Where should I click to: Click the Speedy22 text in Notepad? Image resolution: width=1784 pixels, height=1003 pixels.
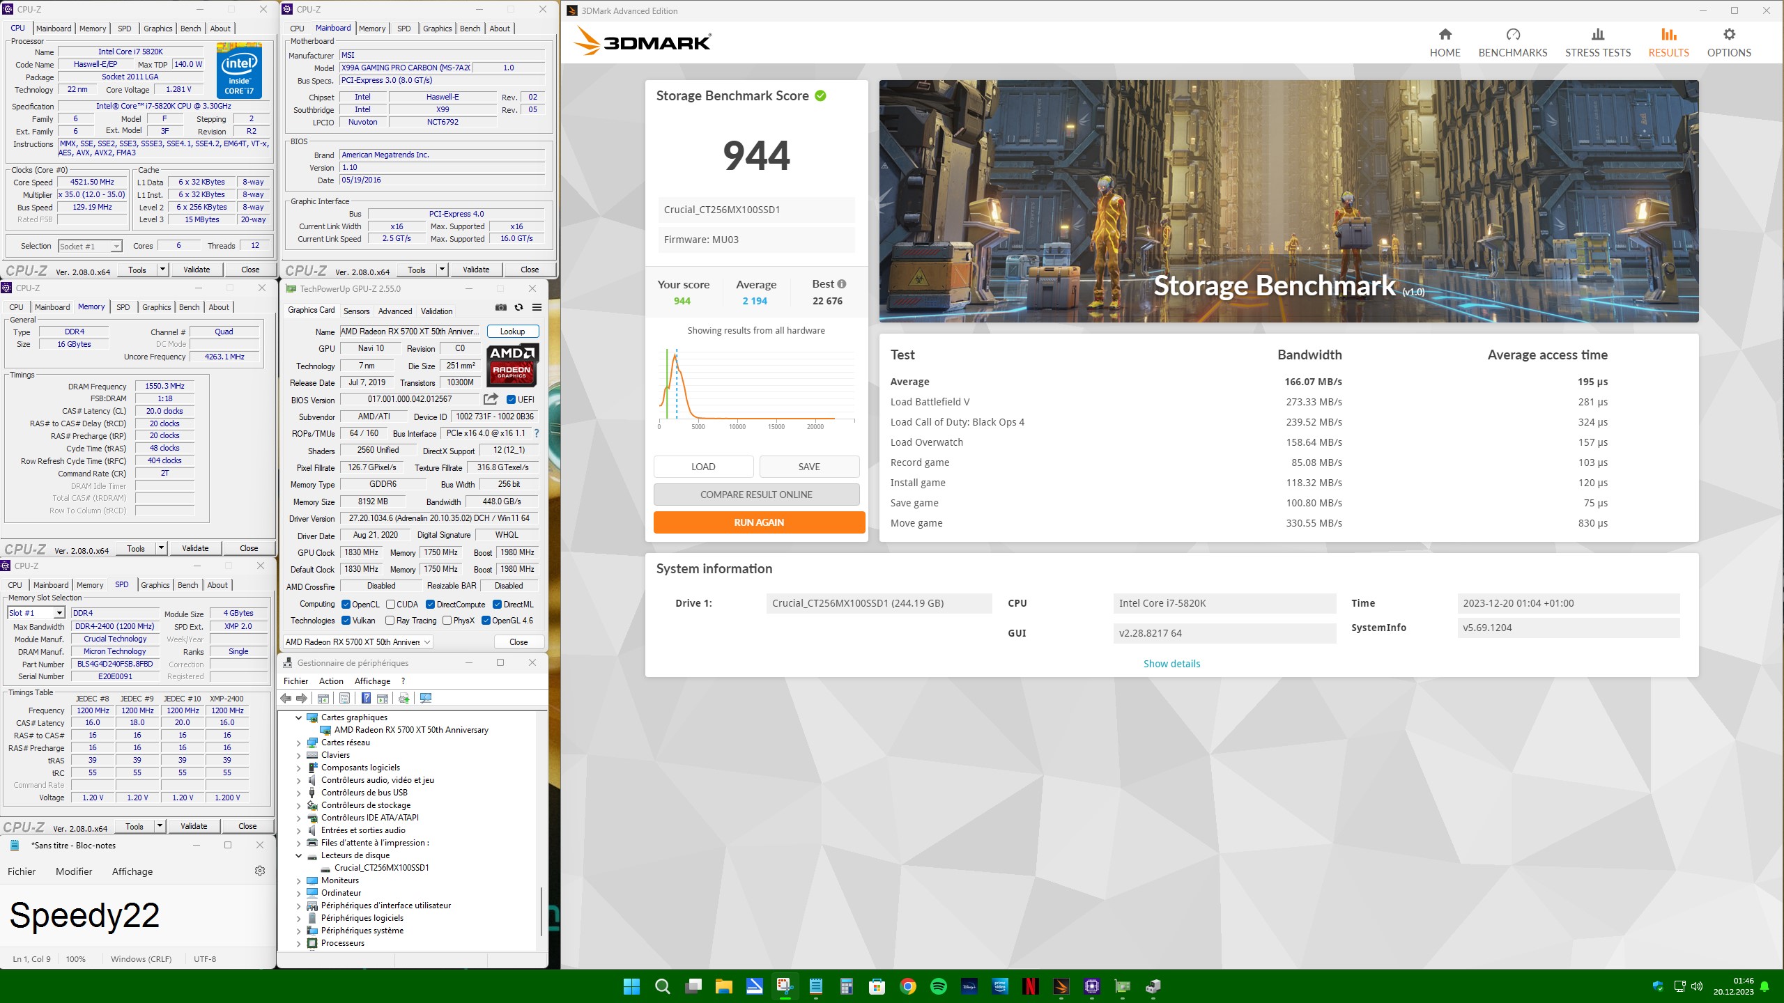coord(84,915)
